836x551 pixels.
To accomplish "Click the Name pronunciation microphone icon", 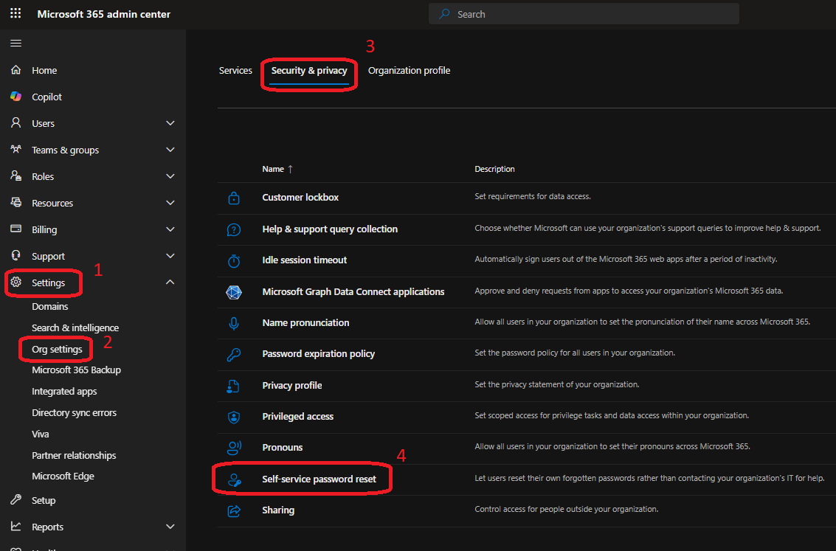I will click(x=233, y=324).
